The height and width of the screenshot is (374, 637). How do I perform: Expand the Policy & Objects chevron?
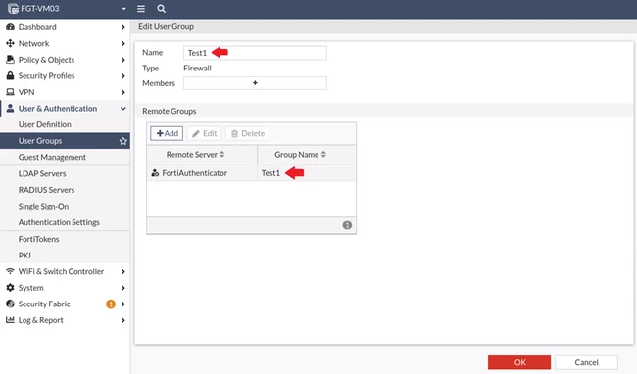(123, 60)
